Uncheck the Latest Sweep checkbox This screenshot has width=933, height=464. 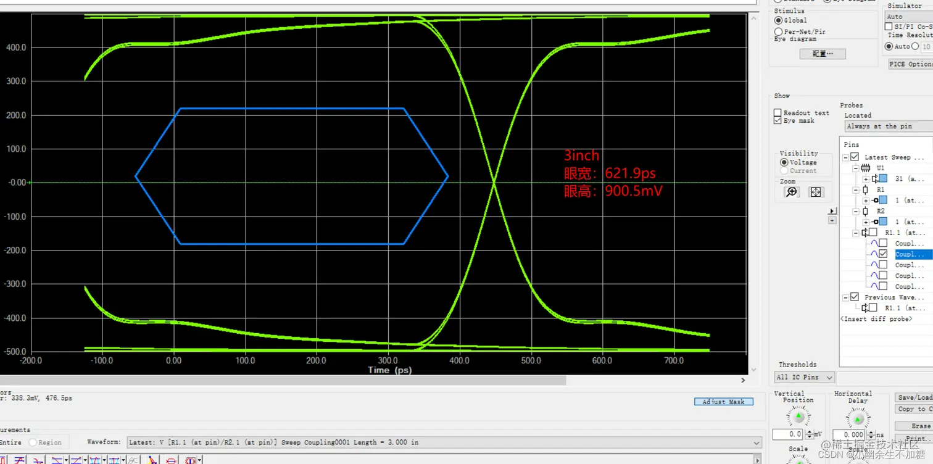click(x=855, y=157)
